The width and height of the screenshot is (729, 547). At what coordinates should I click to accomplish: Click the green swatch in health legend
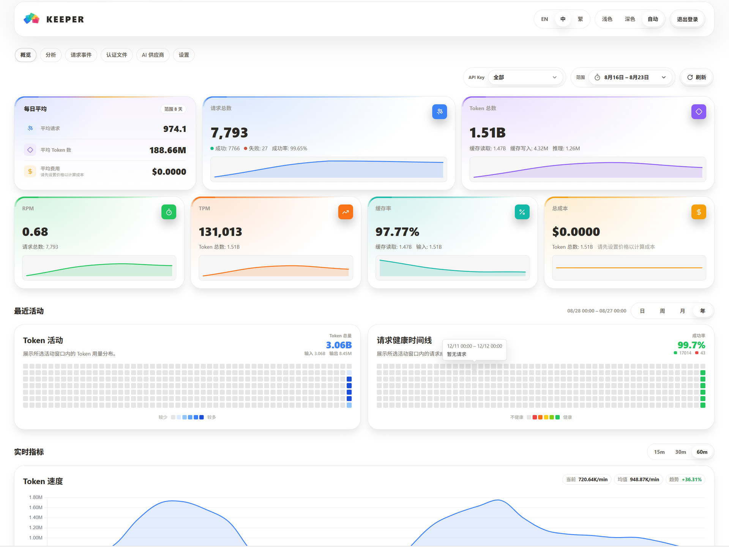click(x=557, y=417)
